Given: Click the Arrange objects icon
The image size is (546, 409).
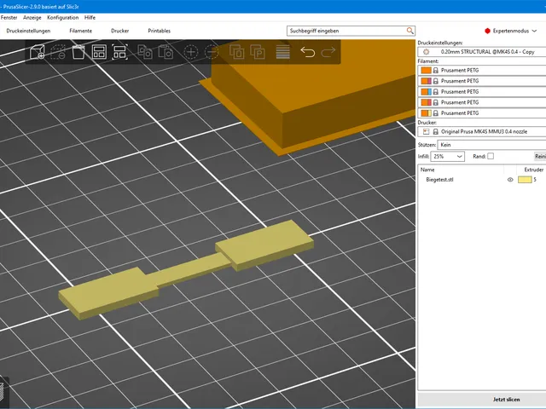Looking at the screenshot, I should pyautogui.click(x=99, y=52).
